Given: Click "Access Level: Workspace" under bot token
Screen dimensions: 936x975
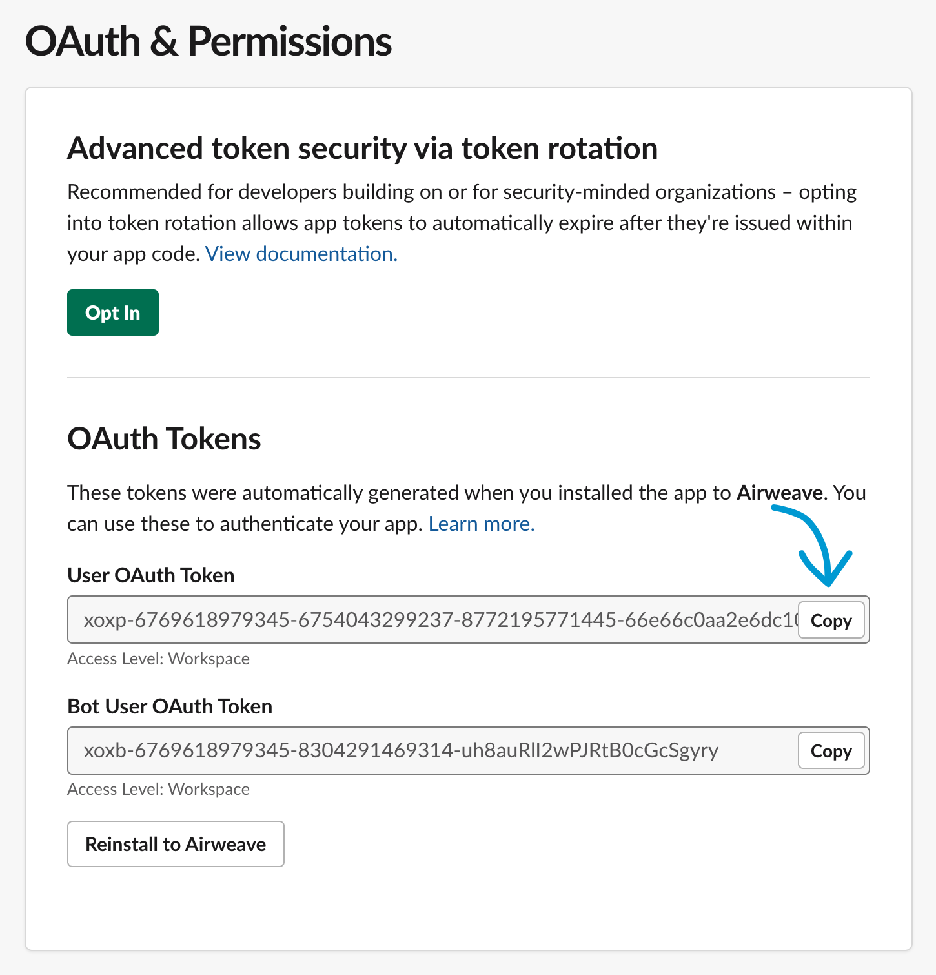Looking at the screenshot, I should coord(158,788).
